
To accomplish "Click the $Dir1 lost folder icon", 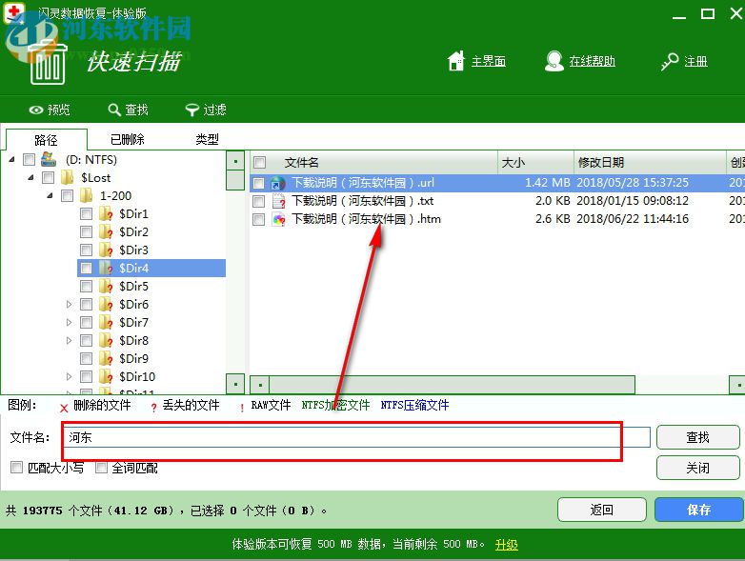I will pyautogui.click(x=106, y=213).
